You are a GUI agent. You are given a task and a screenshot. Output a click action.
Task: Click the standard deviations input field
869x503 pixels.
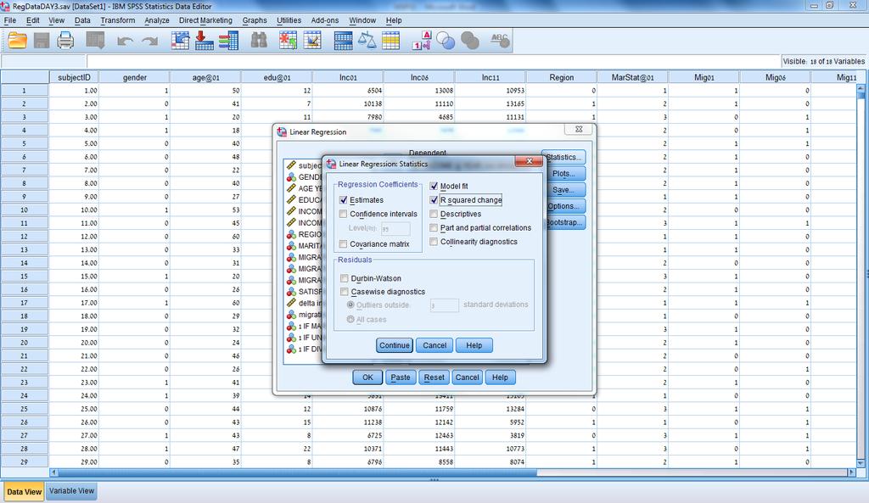coord(445,305)
